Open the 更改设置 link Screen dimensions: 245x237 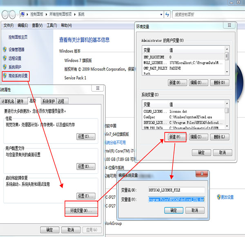pyautogui.click(x=228, y=197)
